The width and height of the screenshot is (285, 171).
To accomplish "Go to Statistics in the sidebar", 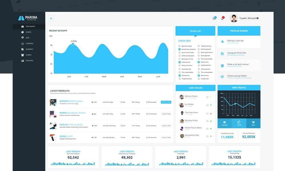I will 29,61.
